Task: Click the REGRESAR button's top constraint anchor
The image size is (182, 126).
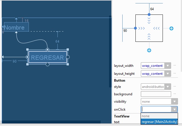Action: click(48, 50)
